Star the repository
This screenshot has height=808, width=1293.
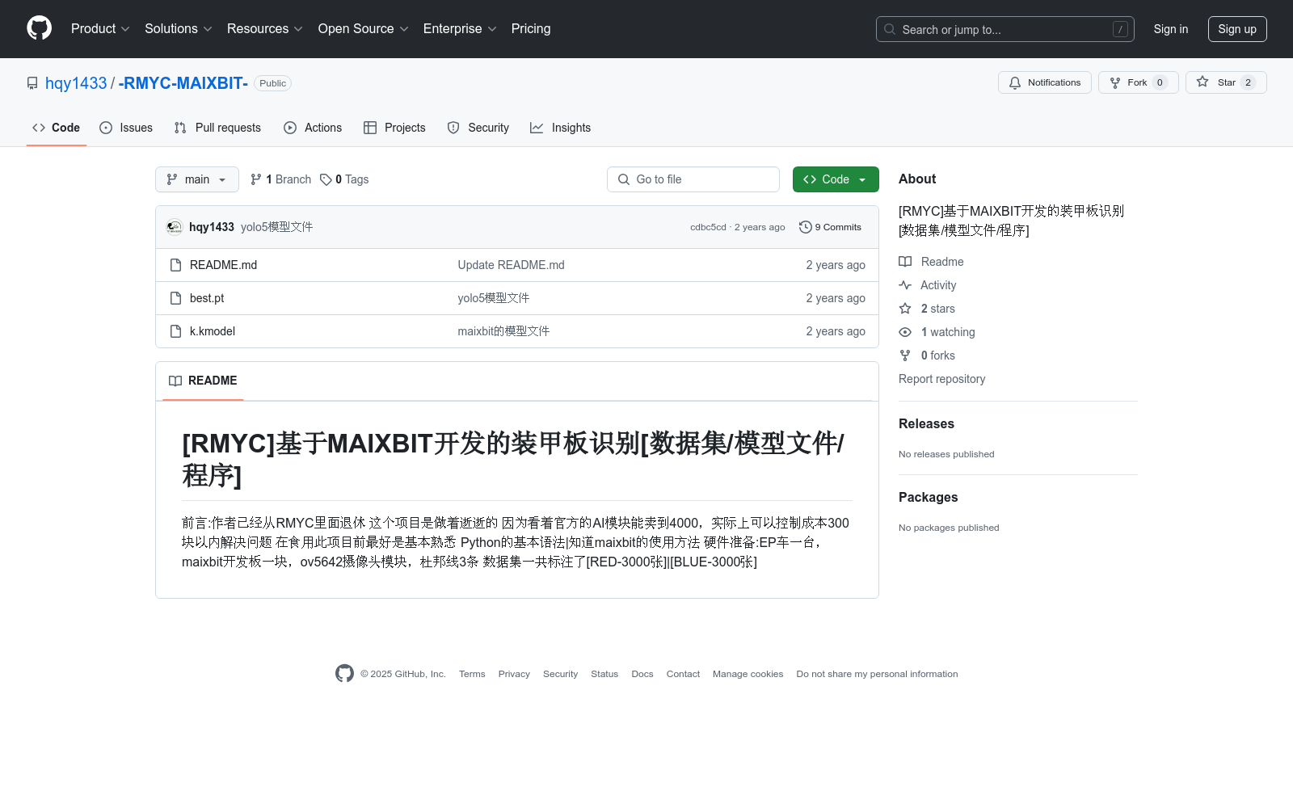(x=1225, y=82)
